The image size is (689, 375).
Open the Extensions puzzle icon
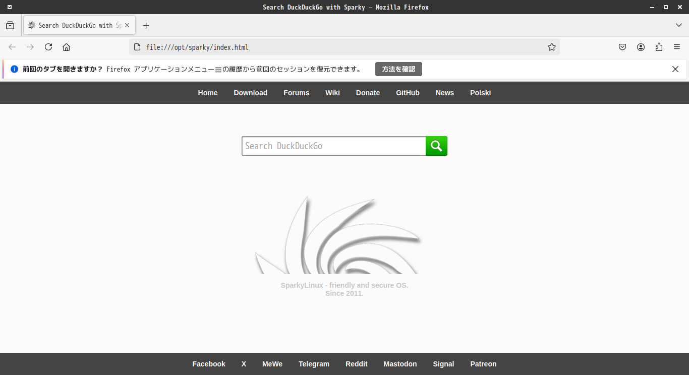click(x=659, y=47)
